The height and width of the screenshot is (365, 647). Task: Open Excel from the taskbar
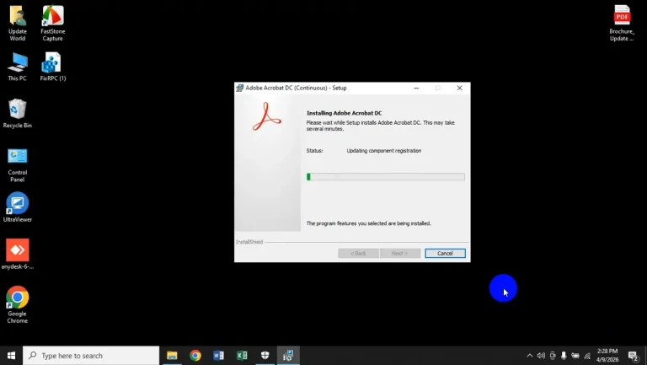click(x=242, y=356)
